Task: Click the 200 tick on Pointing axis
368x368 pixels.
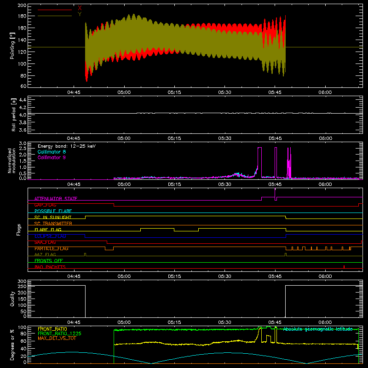Action: point(22,5)
